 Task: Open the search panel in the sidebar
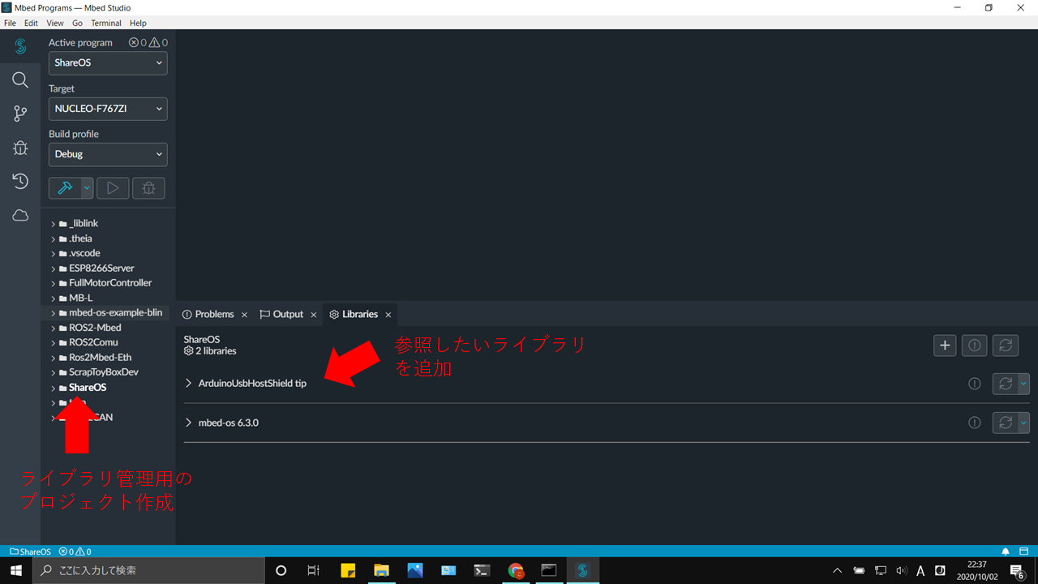[20, 79]
